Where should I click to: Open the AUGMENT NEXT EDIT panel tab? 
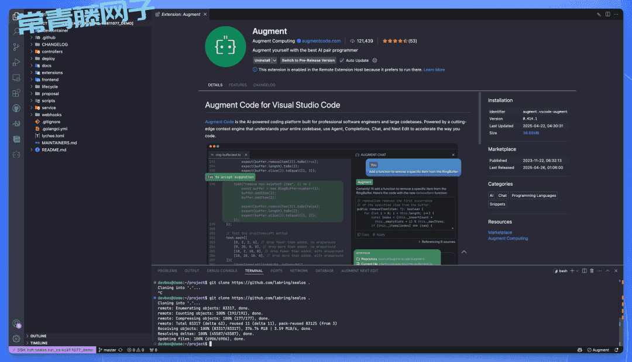[x=359, y=271]
